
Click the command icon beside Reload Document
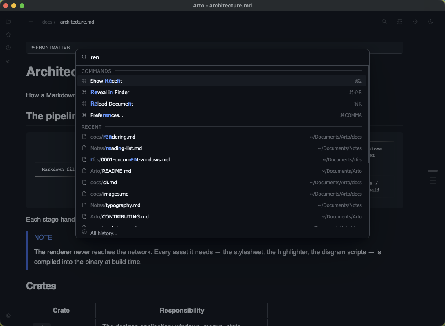pyautogui.click(x=84, y=104)
